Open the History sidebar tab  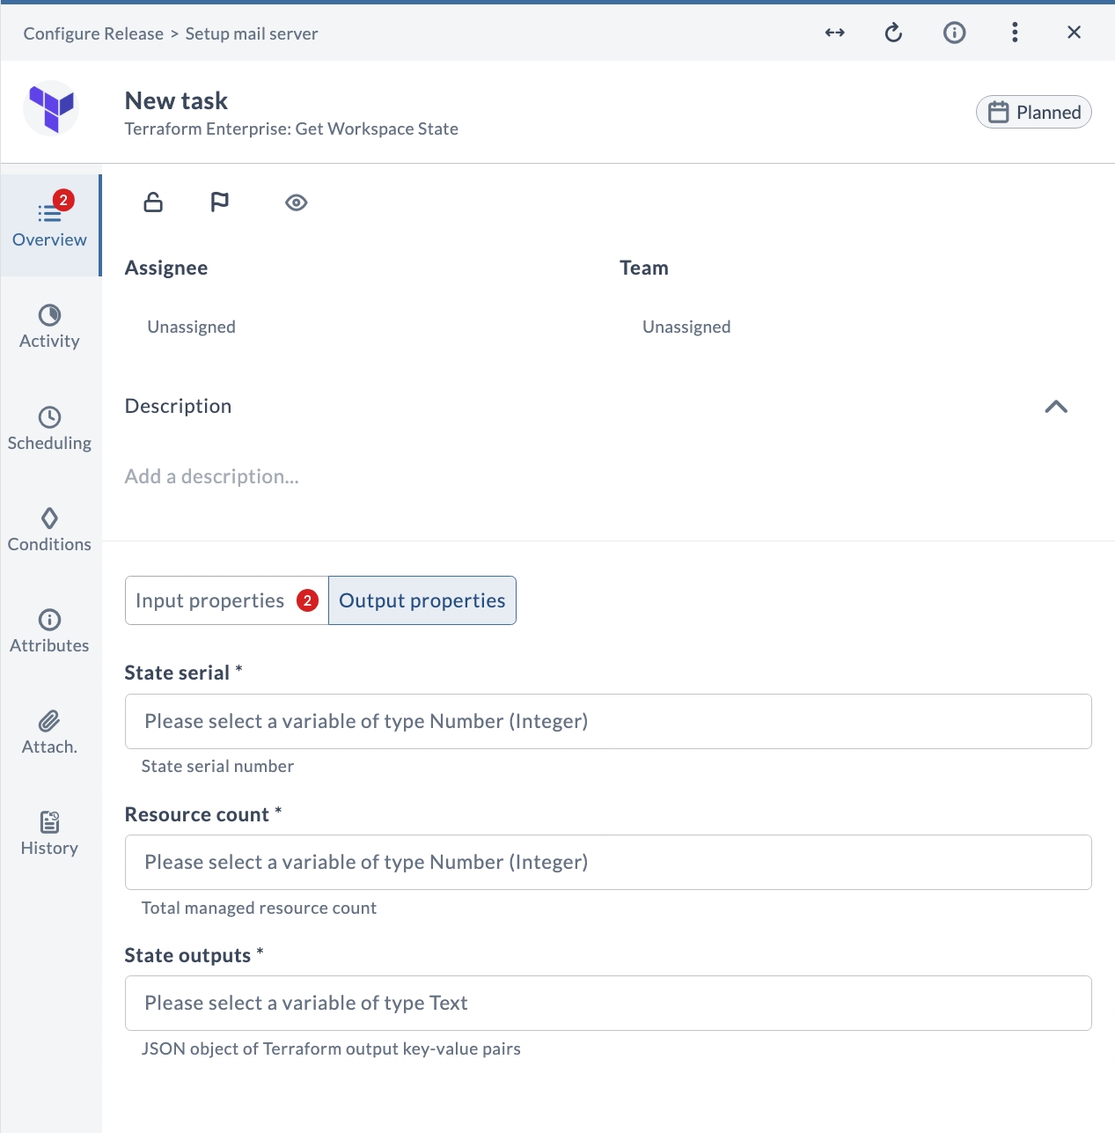[50, 834]
